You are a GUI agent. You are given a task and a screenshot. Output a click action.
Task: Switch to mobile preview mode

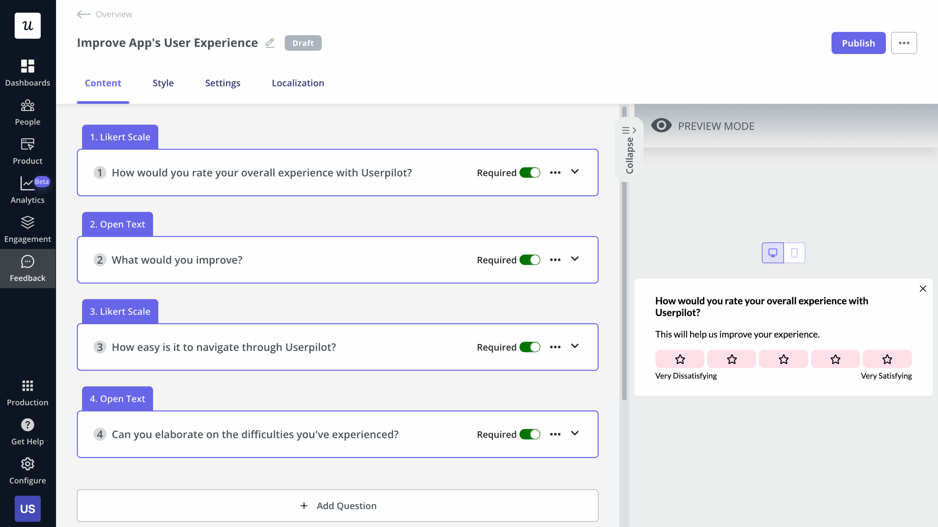coord(794,252)
